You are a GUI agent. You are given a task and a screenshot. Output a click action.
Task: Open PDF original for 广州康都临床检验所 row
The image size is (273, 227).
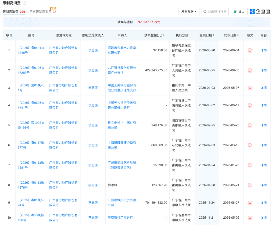click(250, 165)
